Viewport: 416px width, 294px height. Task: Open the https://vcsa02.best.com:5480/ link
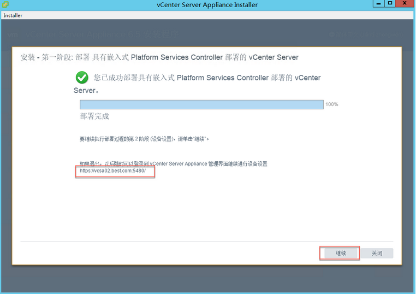[x=113, y=170]
